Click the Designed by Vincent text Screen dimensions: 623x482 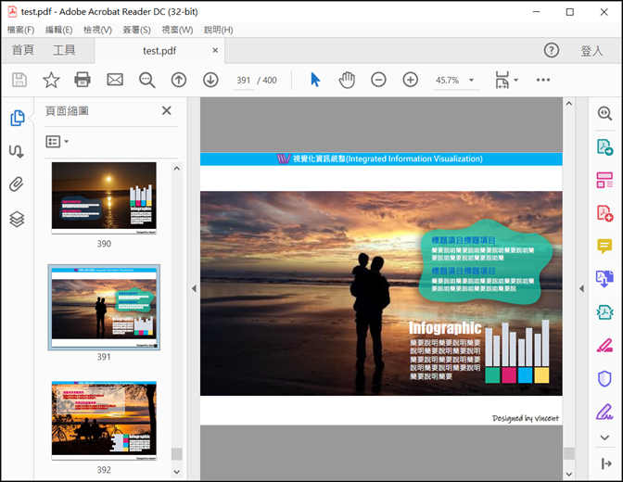pos(526,418)
